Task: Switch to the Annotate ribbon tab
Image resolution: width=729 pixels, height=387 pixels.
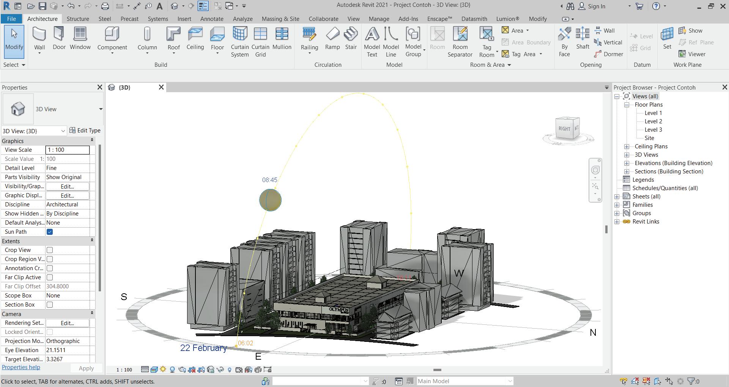Action: (x=212, y=19)
